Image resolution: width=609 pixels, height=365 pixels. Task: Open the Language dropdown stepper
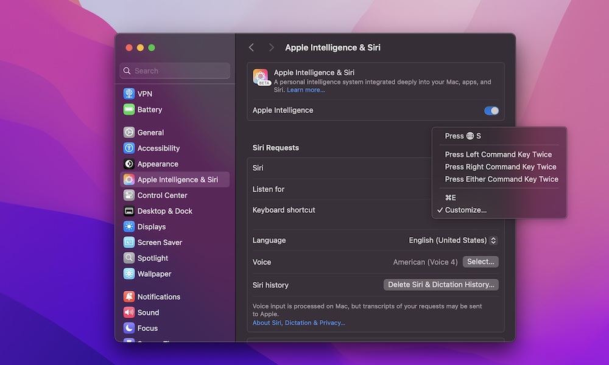point(493,240)
